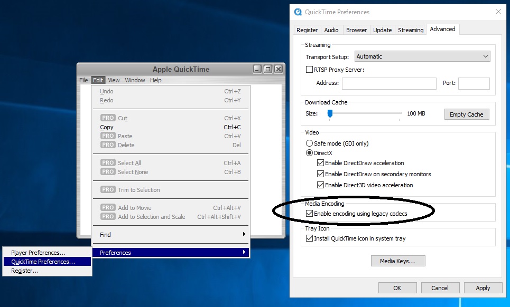Toggle Enable DirectDraw on secondary monitors

click(320, 174)
